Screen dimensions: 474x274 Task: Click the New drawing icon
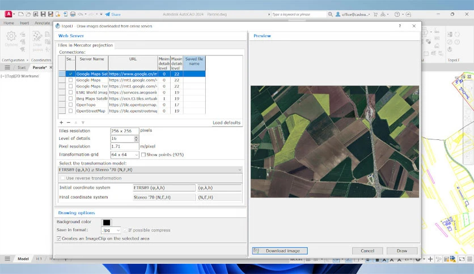[21, 14]
